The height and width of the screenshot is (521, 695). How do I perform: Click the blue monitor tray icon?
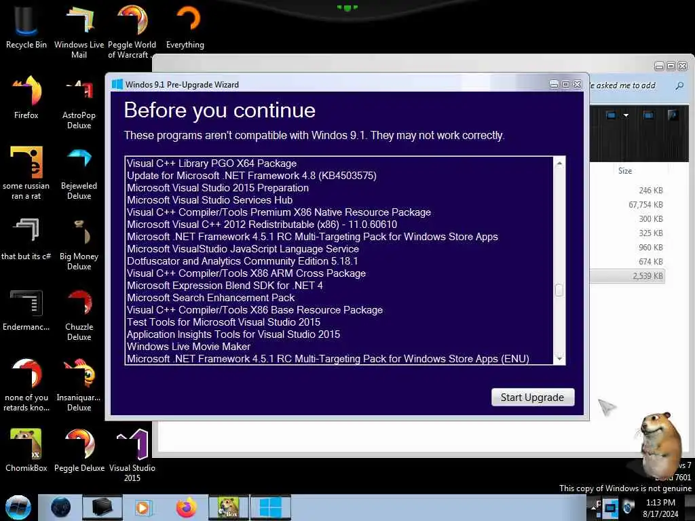(x=610, y=507)
